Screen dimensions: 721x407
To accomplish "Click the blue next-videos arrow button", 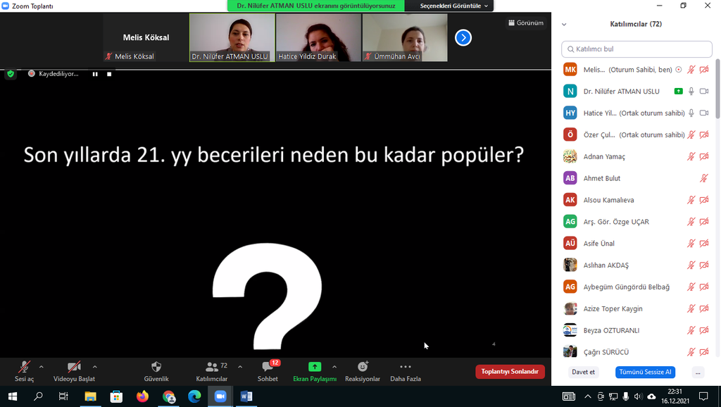I will tap(463, 37).
